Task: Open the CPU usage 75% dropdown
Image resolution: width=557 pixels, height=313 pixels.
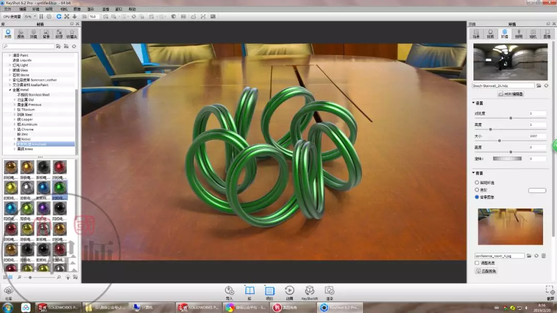Action: coord(30,17)
